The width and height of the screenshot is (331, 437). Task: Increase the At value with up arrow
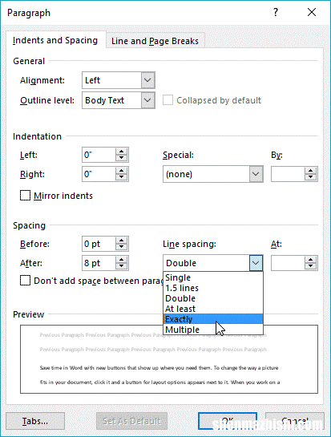(311, 260)
